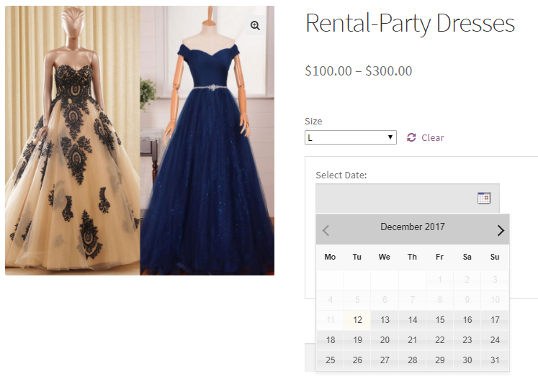Click the Rental-Party Dresses title
This screenshot has width=538, height=379.
(410, 23)
